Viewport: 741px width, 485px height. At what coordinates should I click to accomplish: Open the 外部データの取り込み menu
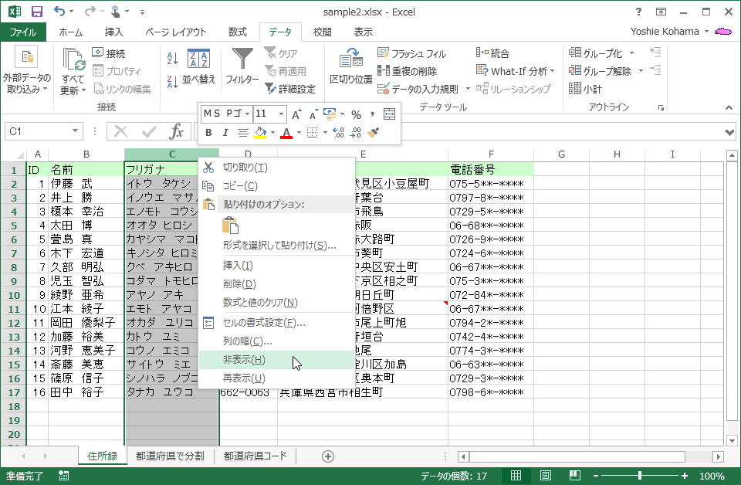tap(26, 70)
